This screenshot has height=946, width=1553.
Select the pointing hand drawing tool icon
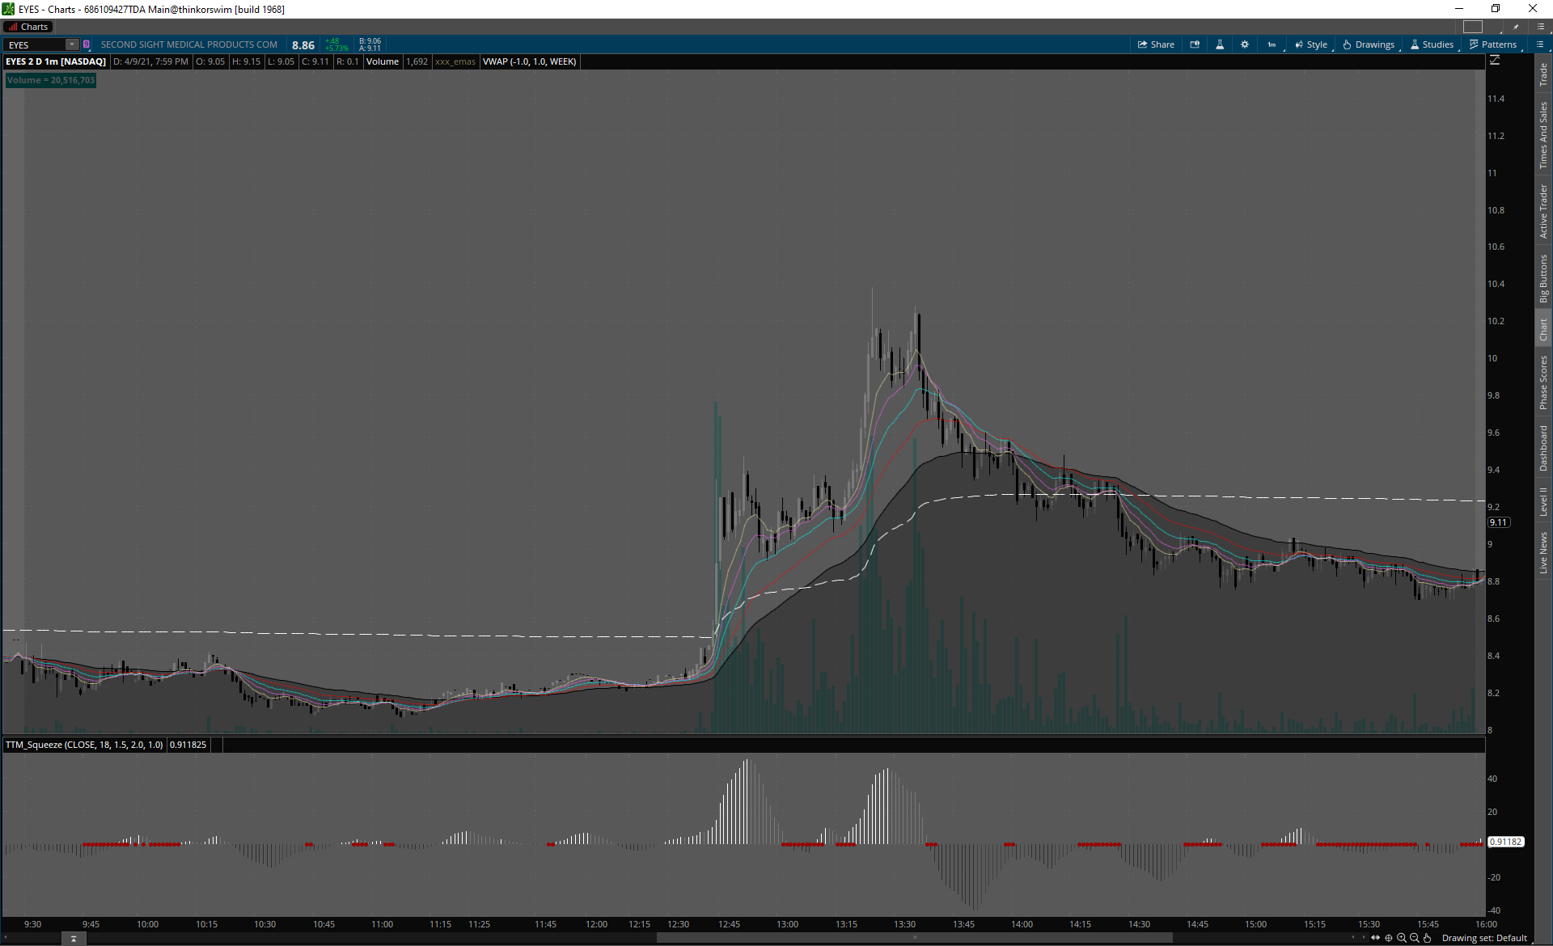[1428, 938]
